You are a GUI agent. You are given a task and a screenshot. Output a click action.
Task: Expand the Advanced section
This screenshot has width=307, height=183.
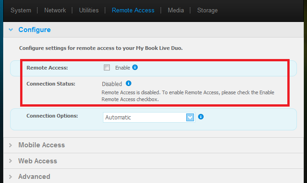[x=34, y=177]
